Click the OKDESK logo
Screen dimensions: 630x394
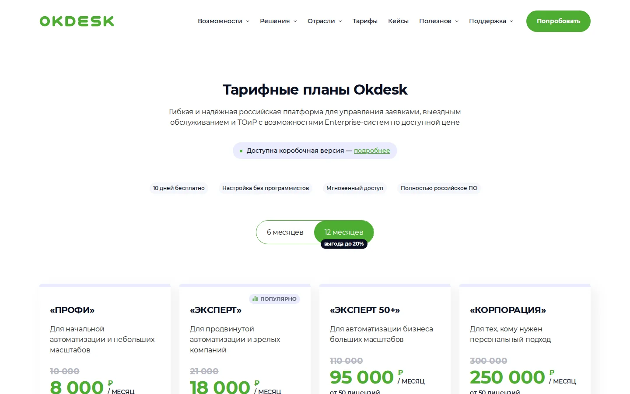point(77,21)
